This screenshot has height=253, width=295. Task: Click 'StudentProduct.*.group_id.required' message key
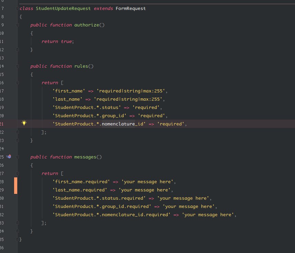(x=102, y=206)
